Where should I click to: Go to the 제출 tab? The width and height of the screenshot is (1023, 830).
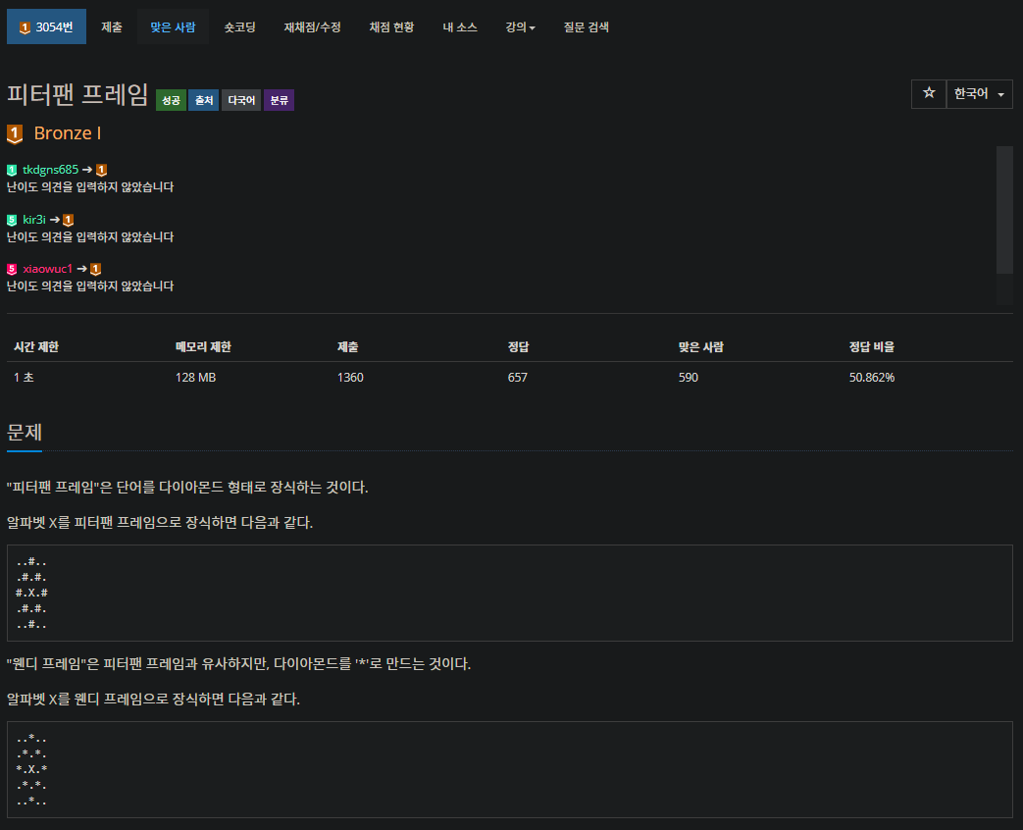click(112, 26)
